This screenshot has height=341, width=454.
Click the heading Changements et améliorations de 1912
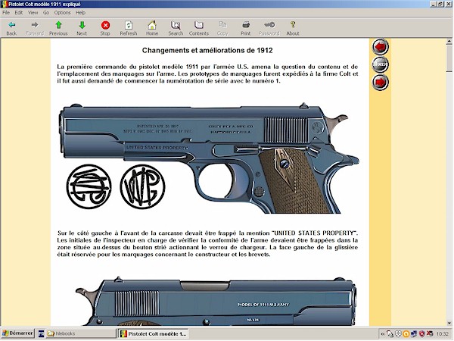click(x=207, y=51)
